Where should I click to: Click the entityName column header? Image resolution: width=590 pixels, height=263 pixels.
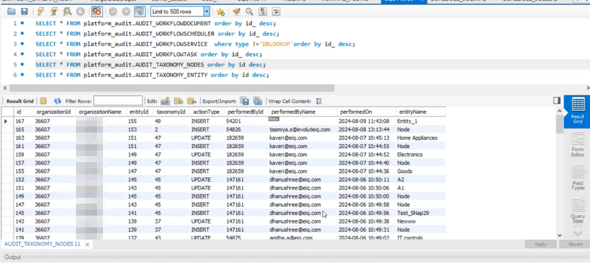[x=420, y=112]
